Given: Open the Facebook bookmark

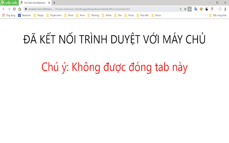Looking at the screenshot, I should (x=24, y=15).
